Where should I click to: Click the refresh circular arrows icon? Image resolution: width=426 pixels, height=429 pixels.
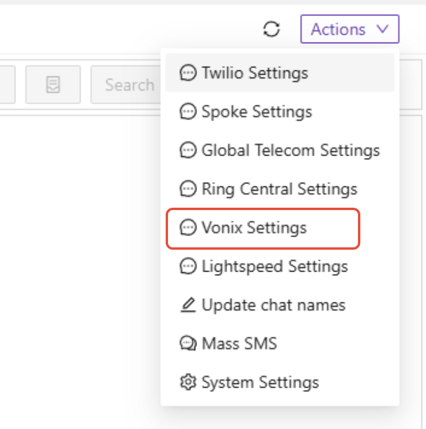(x=272, y=29)
